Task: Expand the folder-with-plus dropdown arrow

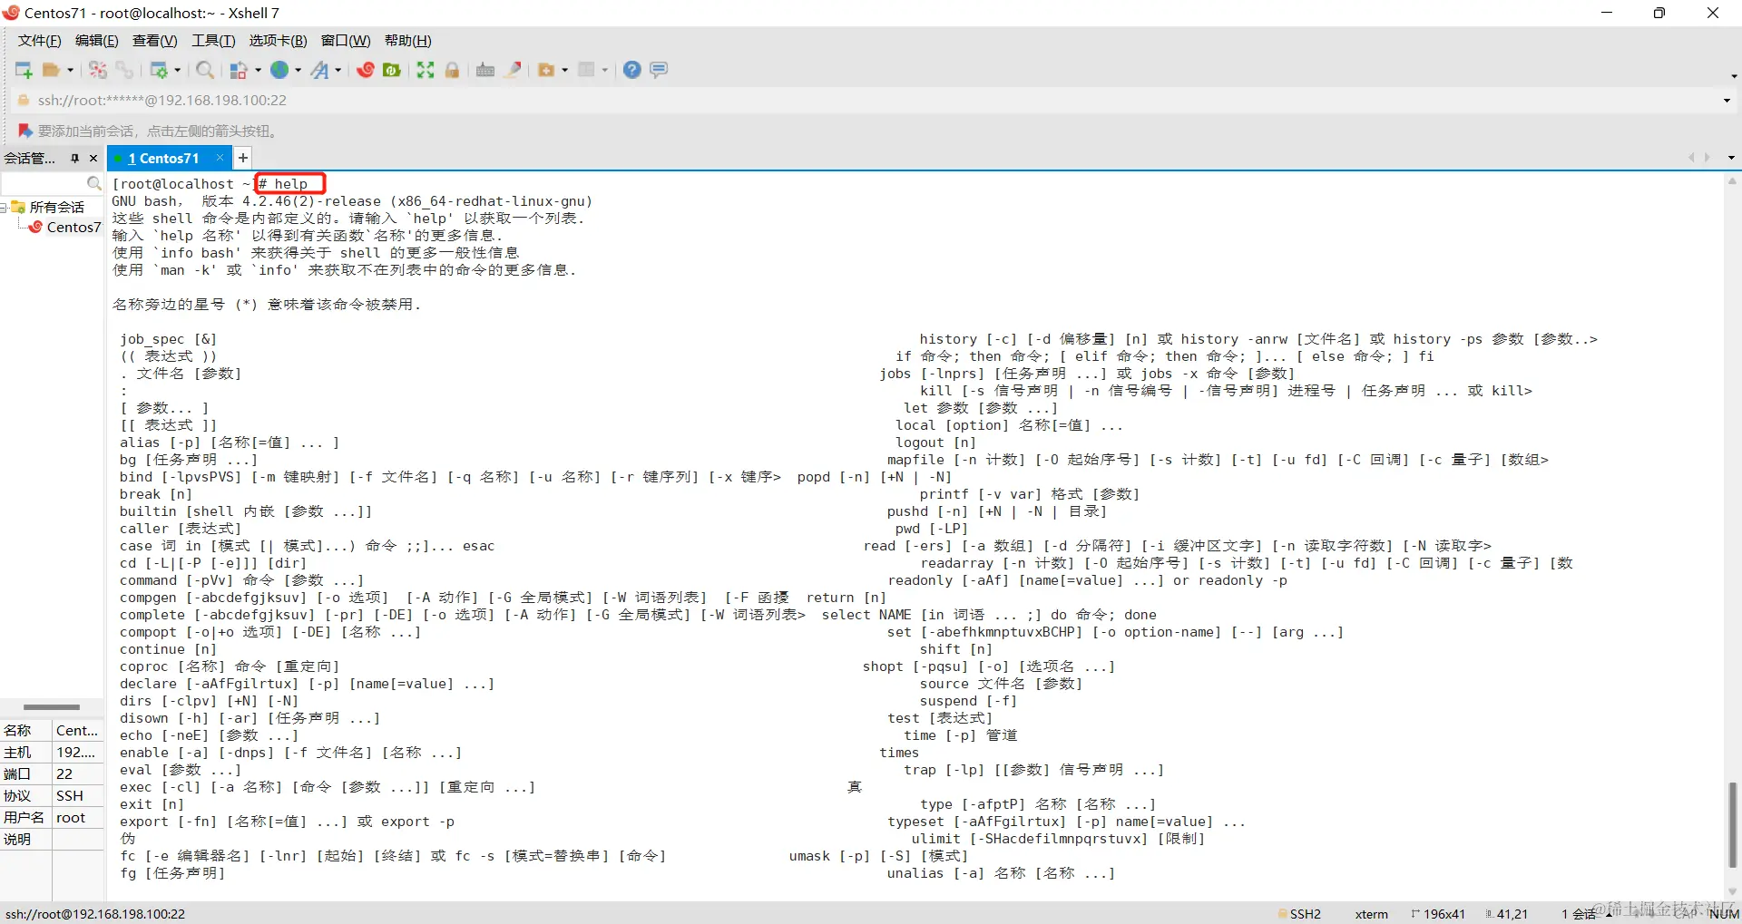Action: (x=564, y=70)
